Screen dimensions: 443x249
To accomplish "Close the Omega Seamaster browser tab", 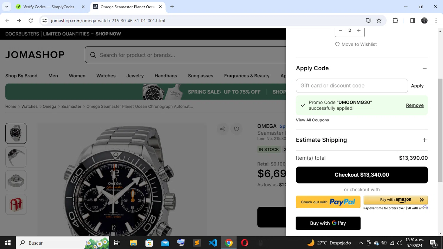I will tap(160, 7).
